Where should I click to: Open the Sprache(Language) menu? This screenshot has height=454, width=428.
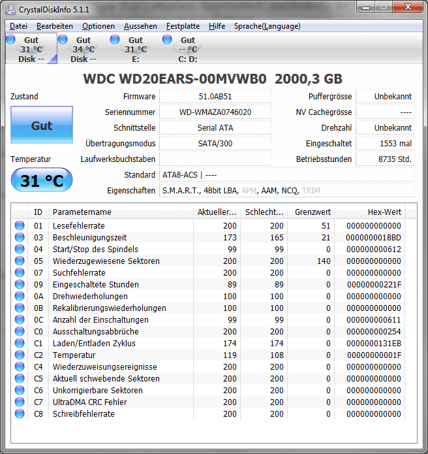coord(267,26)
